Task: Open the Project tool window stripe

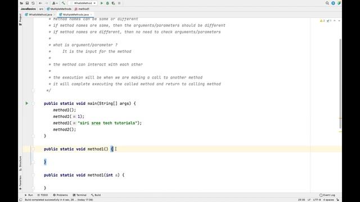Action: click(20, 19)
